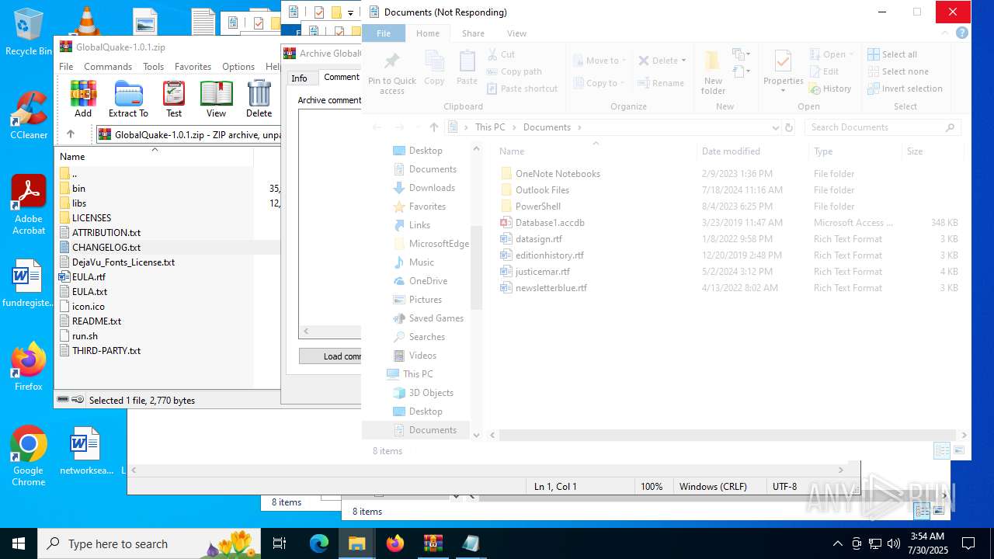Expand the This PC breadcrumb arrow
994x559 pixels.
click(514, 127)
